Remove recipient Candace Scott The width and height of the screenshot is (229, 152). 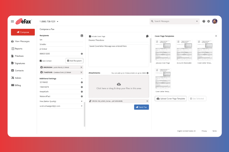pyautogui.click(x=81, y=72)
